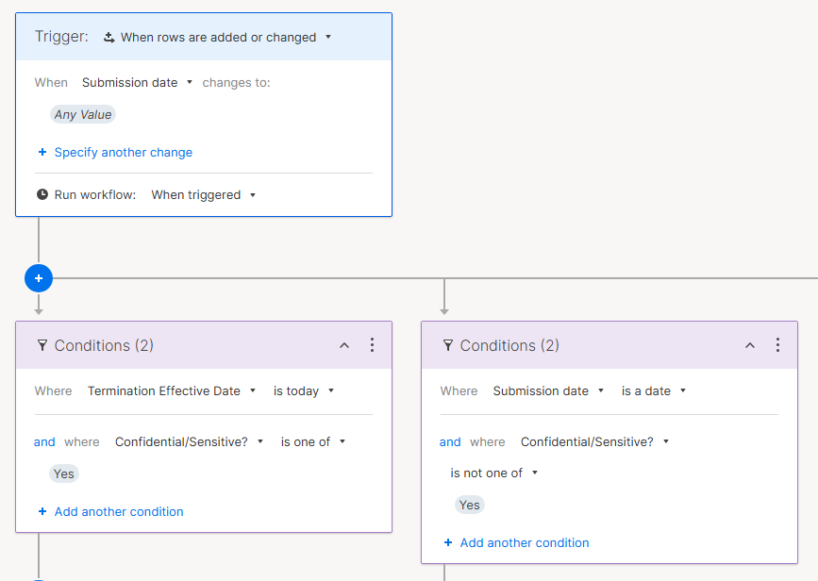Open the Submission date column dropdown in Trigger

tap(137, 83)
